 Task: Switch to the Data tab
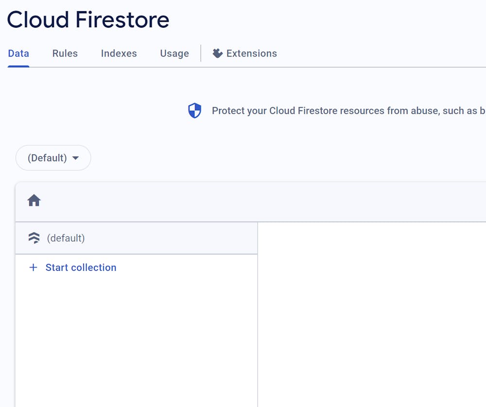[x=18, y=53]
